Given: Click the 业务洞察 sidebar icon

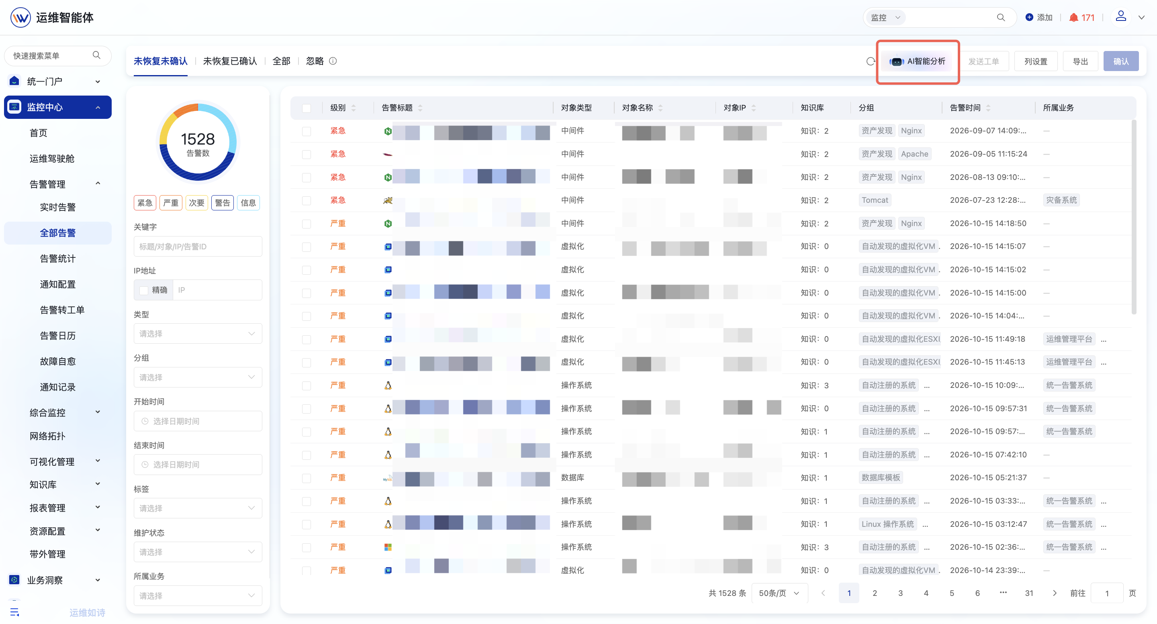Looking at the screenshot, I should [x=14, y=579].
